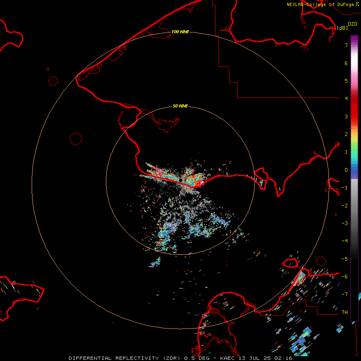Click the 7 value on the color scale
This screenshot has width=361, height=361.
coord(346,45)
